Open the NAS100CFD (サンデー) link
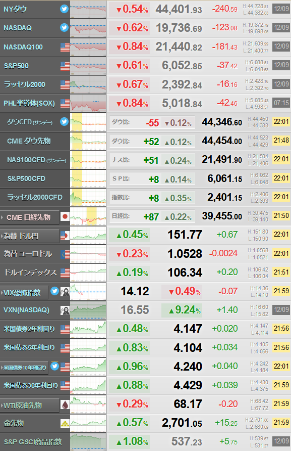The height and width of the screenshot is (451, 291). 36,160
